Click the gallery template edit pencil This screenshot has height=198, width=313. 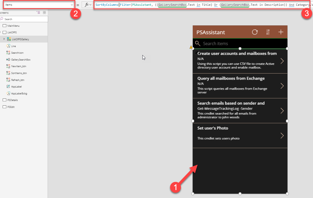(196, 52)
